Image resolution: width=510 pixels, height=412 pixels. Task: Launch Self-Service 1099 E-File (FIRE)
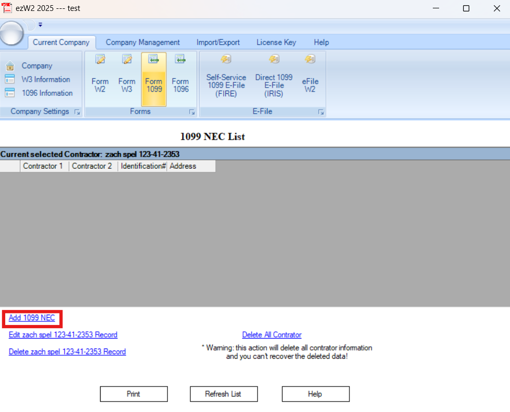pos(226,78)
